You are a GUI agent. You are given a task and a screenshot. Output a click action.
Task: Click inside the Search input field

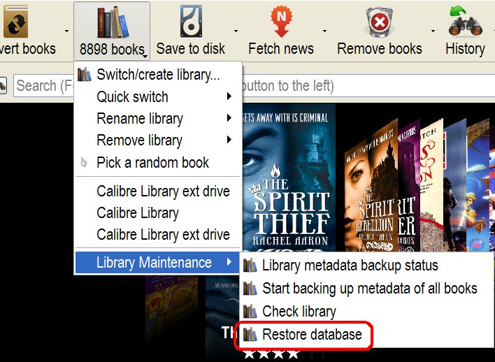(254, 85)
